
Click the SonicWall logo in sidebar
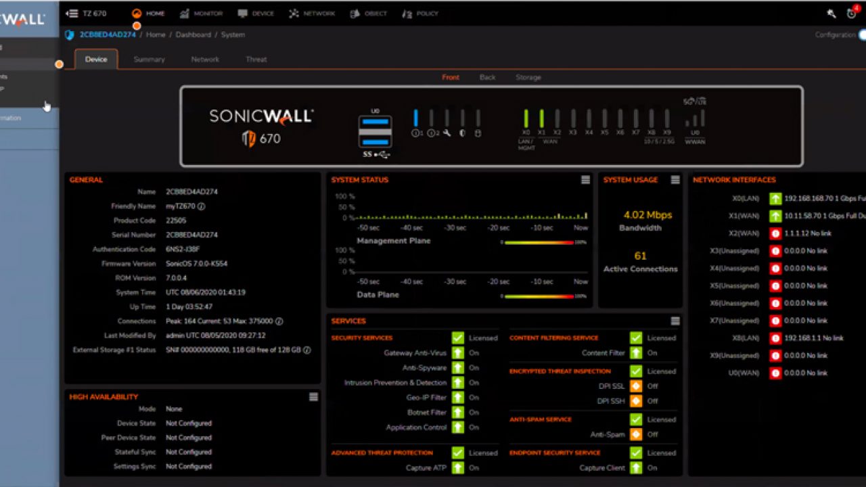(22, 19)
